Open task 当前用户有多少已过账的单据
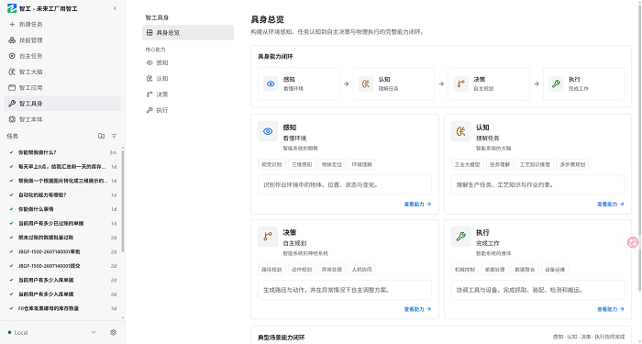 63,223
